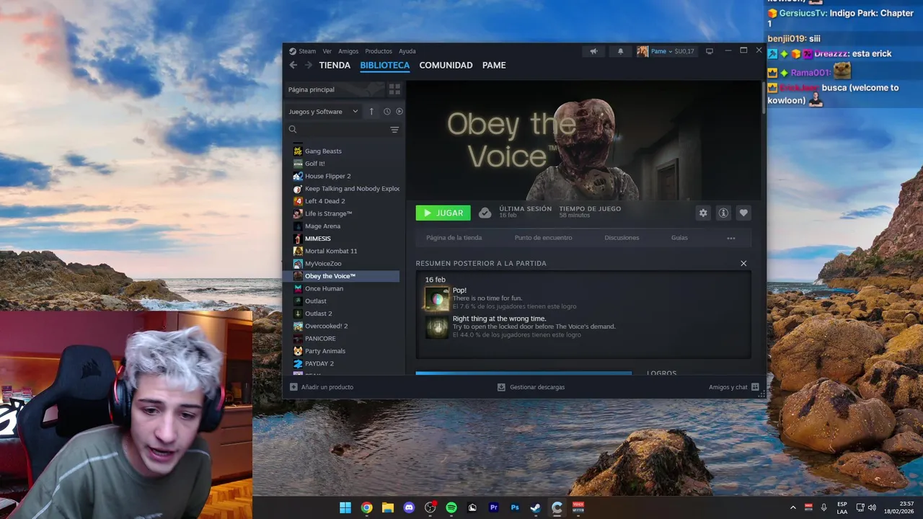Open Discusiones link
The width and height of the screenshot is (923, 519).
tap(622, 238)
